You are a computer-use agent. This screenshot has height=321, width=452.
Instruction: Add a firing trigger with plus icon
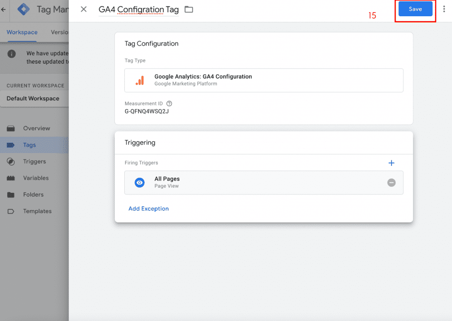[391, 163]
